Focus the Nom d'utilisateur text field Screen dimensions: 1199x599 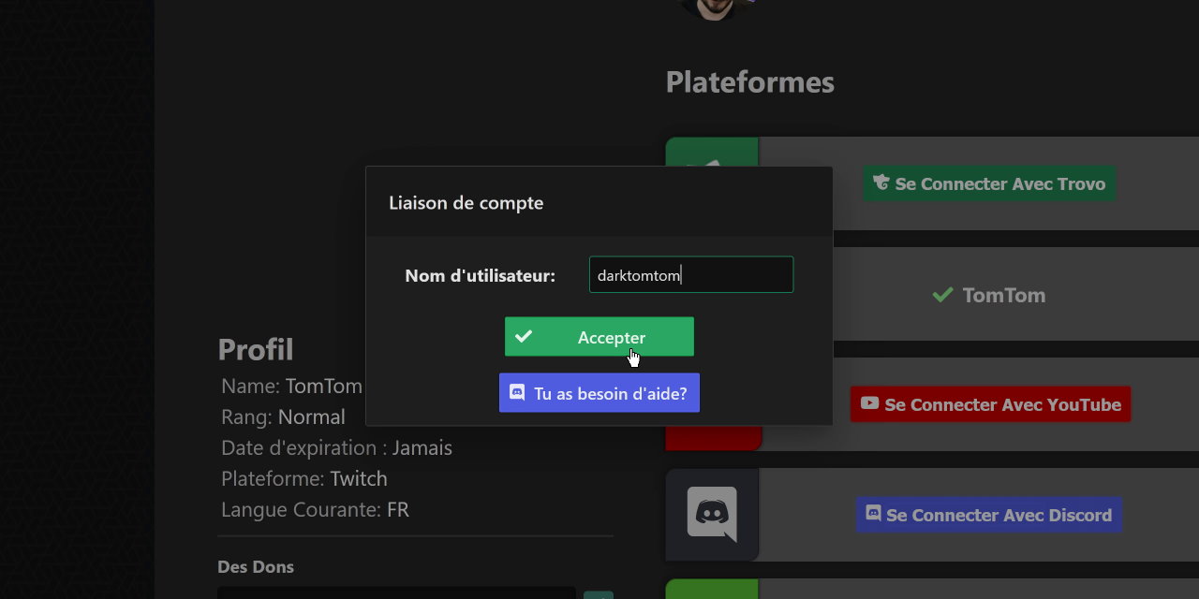(x=690, y=275)
